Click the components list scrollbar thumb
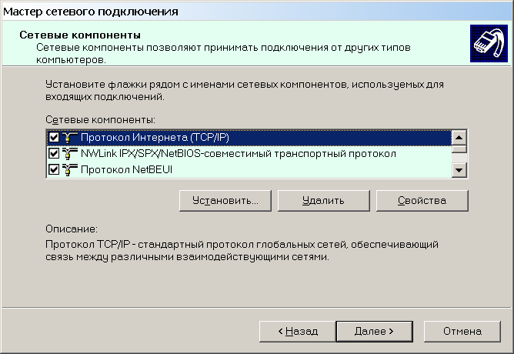The height and width of the screenshot is (354, 514). [x=459, y=150]
